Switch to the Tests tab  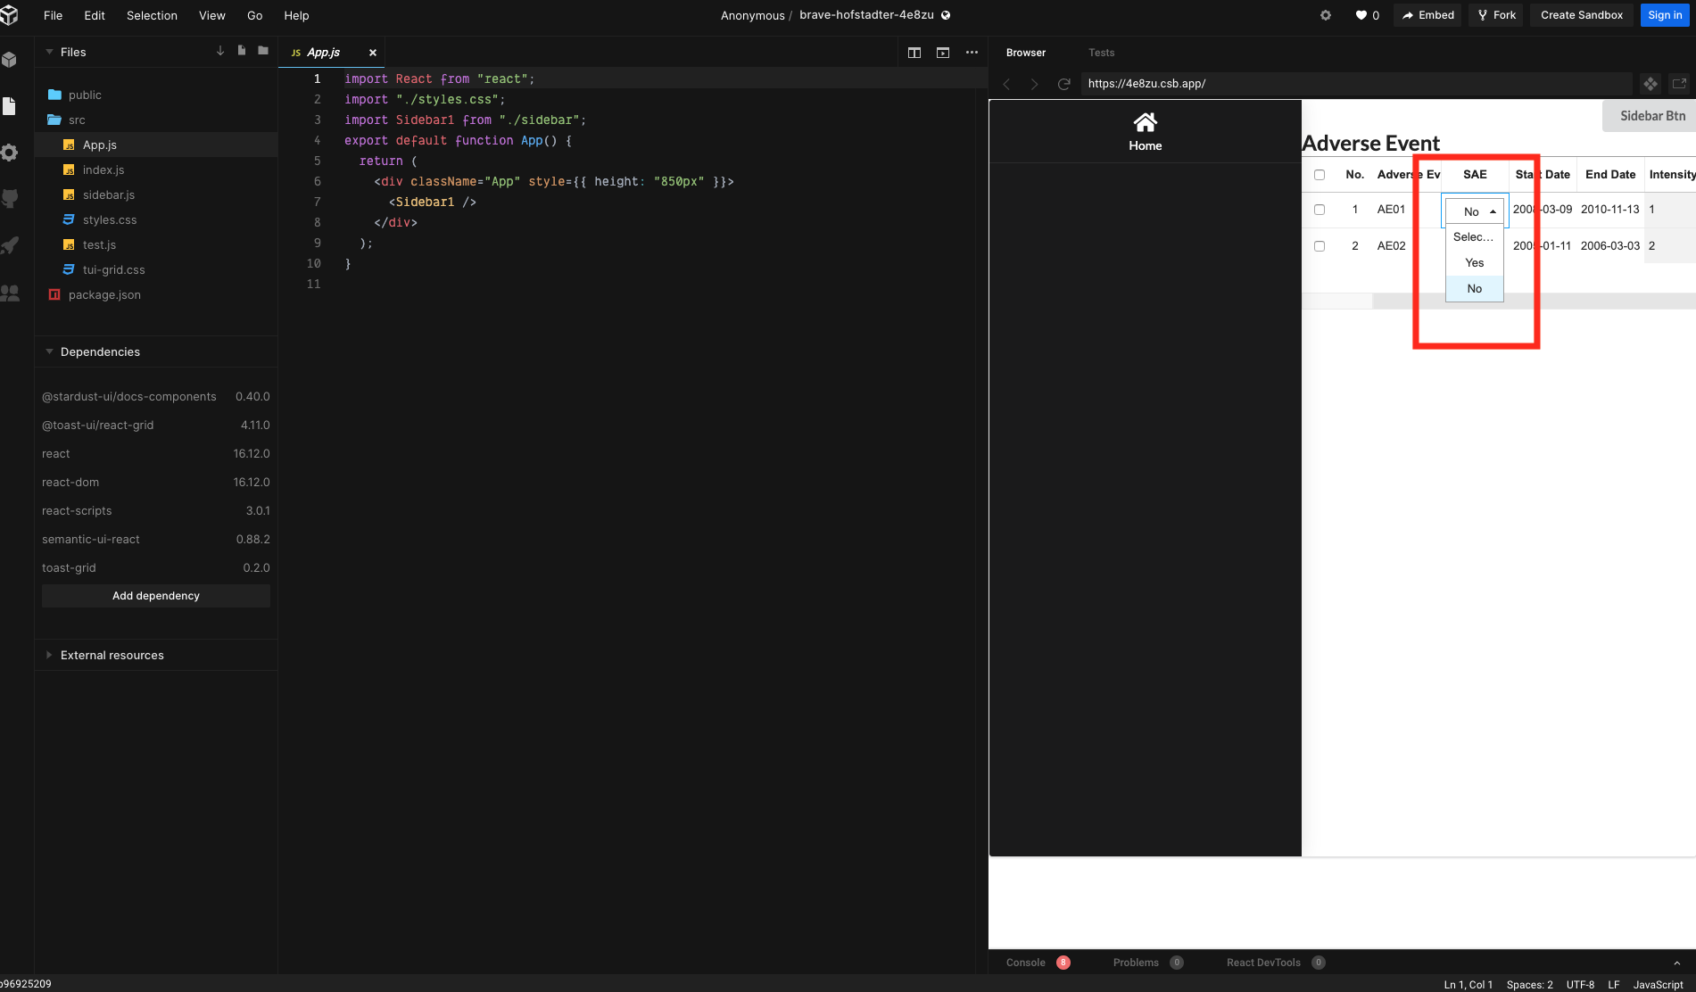[x=1101, y=53]
